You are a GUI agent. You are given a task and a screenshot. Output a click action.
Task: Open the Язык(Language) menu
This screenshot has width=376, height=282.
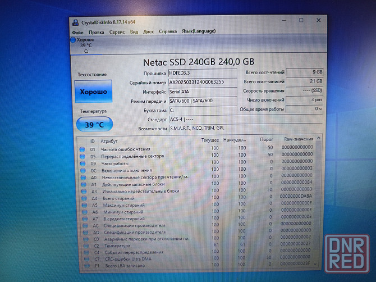click(x=199, y=31)
